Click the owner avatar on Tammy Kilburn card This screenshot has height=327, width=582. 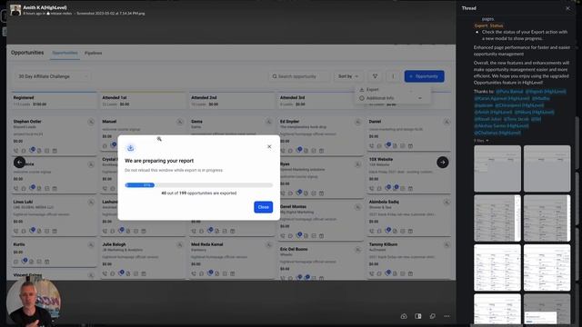447,245
